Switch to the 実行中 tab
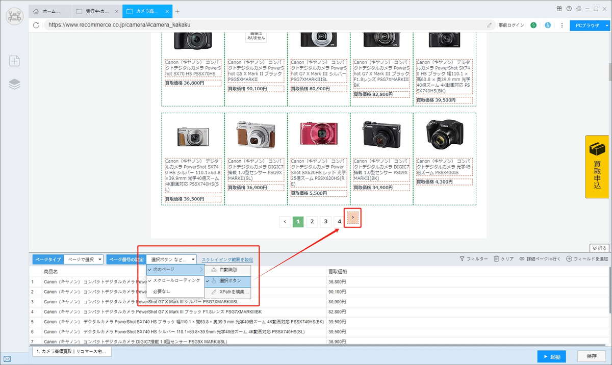The width and height of the screenshot is (612, 365). (x=96, y=11)
